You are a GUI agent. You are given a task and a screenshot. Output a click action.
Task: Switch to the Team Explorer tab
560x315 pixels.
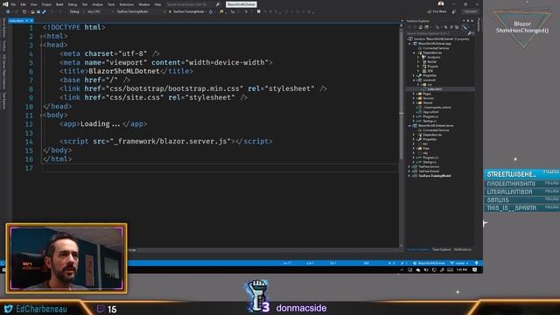click(x=442, y=249)
